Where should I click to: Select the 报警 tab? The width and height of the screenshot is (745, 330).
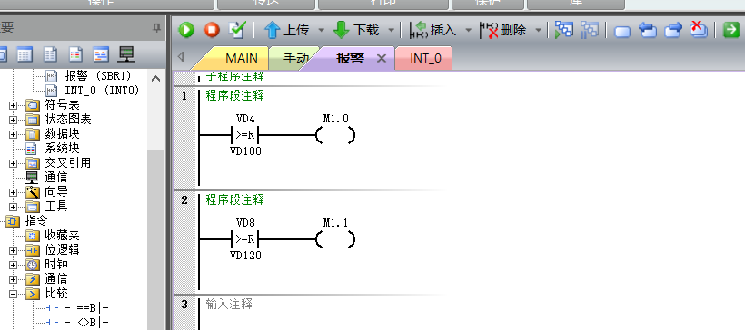[350, 58]
